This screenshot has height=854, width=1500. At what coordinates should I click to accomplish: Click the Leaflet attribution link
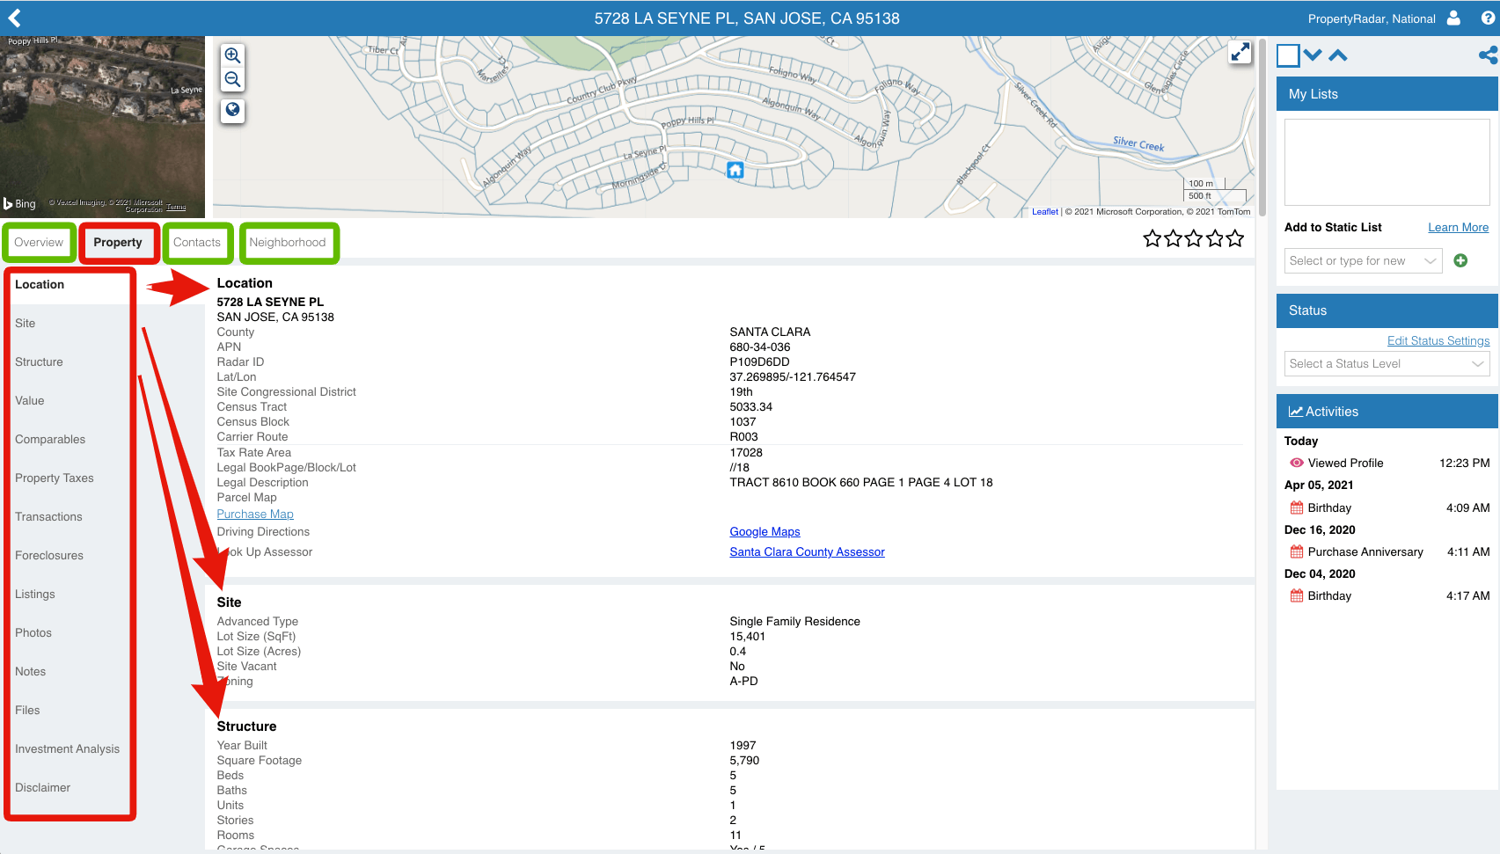pos(1045,212)
